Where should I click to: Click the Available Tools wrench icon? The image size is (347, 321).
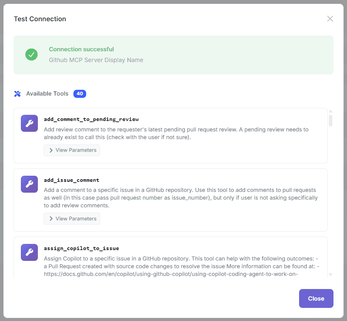[x=17, y=94]
